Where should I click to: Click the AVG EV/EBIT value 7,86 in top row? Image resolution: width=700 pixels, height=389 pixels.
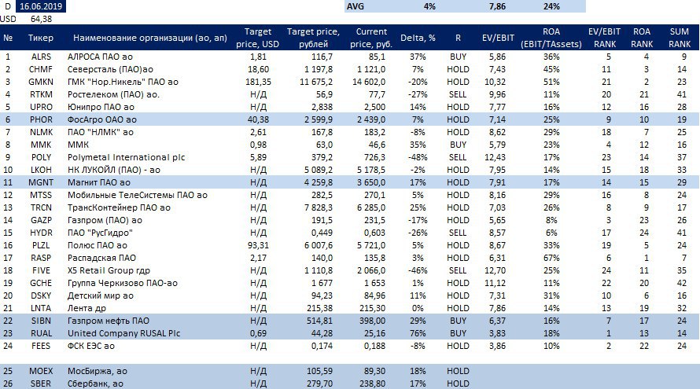pos(497,6)
